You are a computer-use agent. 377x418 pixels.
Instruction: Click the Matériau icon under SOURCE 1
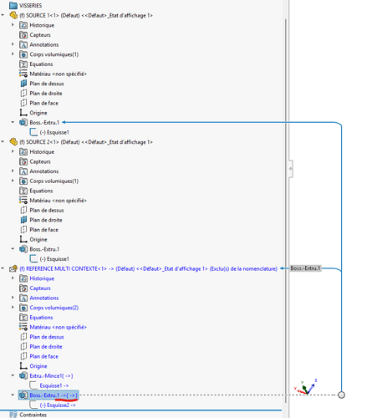point(23,74)
